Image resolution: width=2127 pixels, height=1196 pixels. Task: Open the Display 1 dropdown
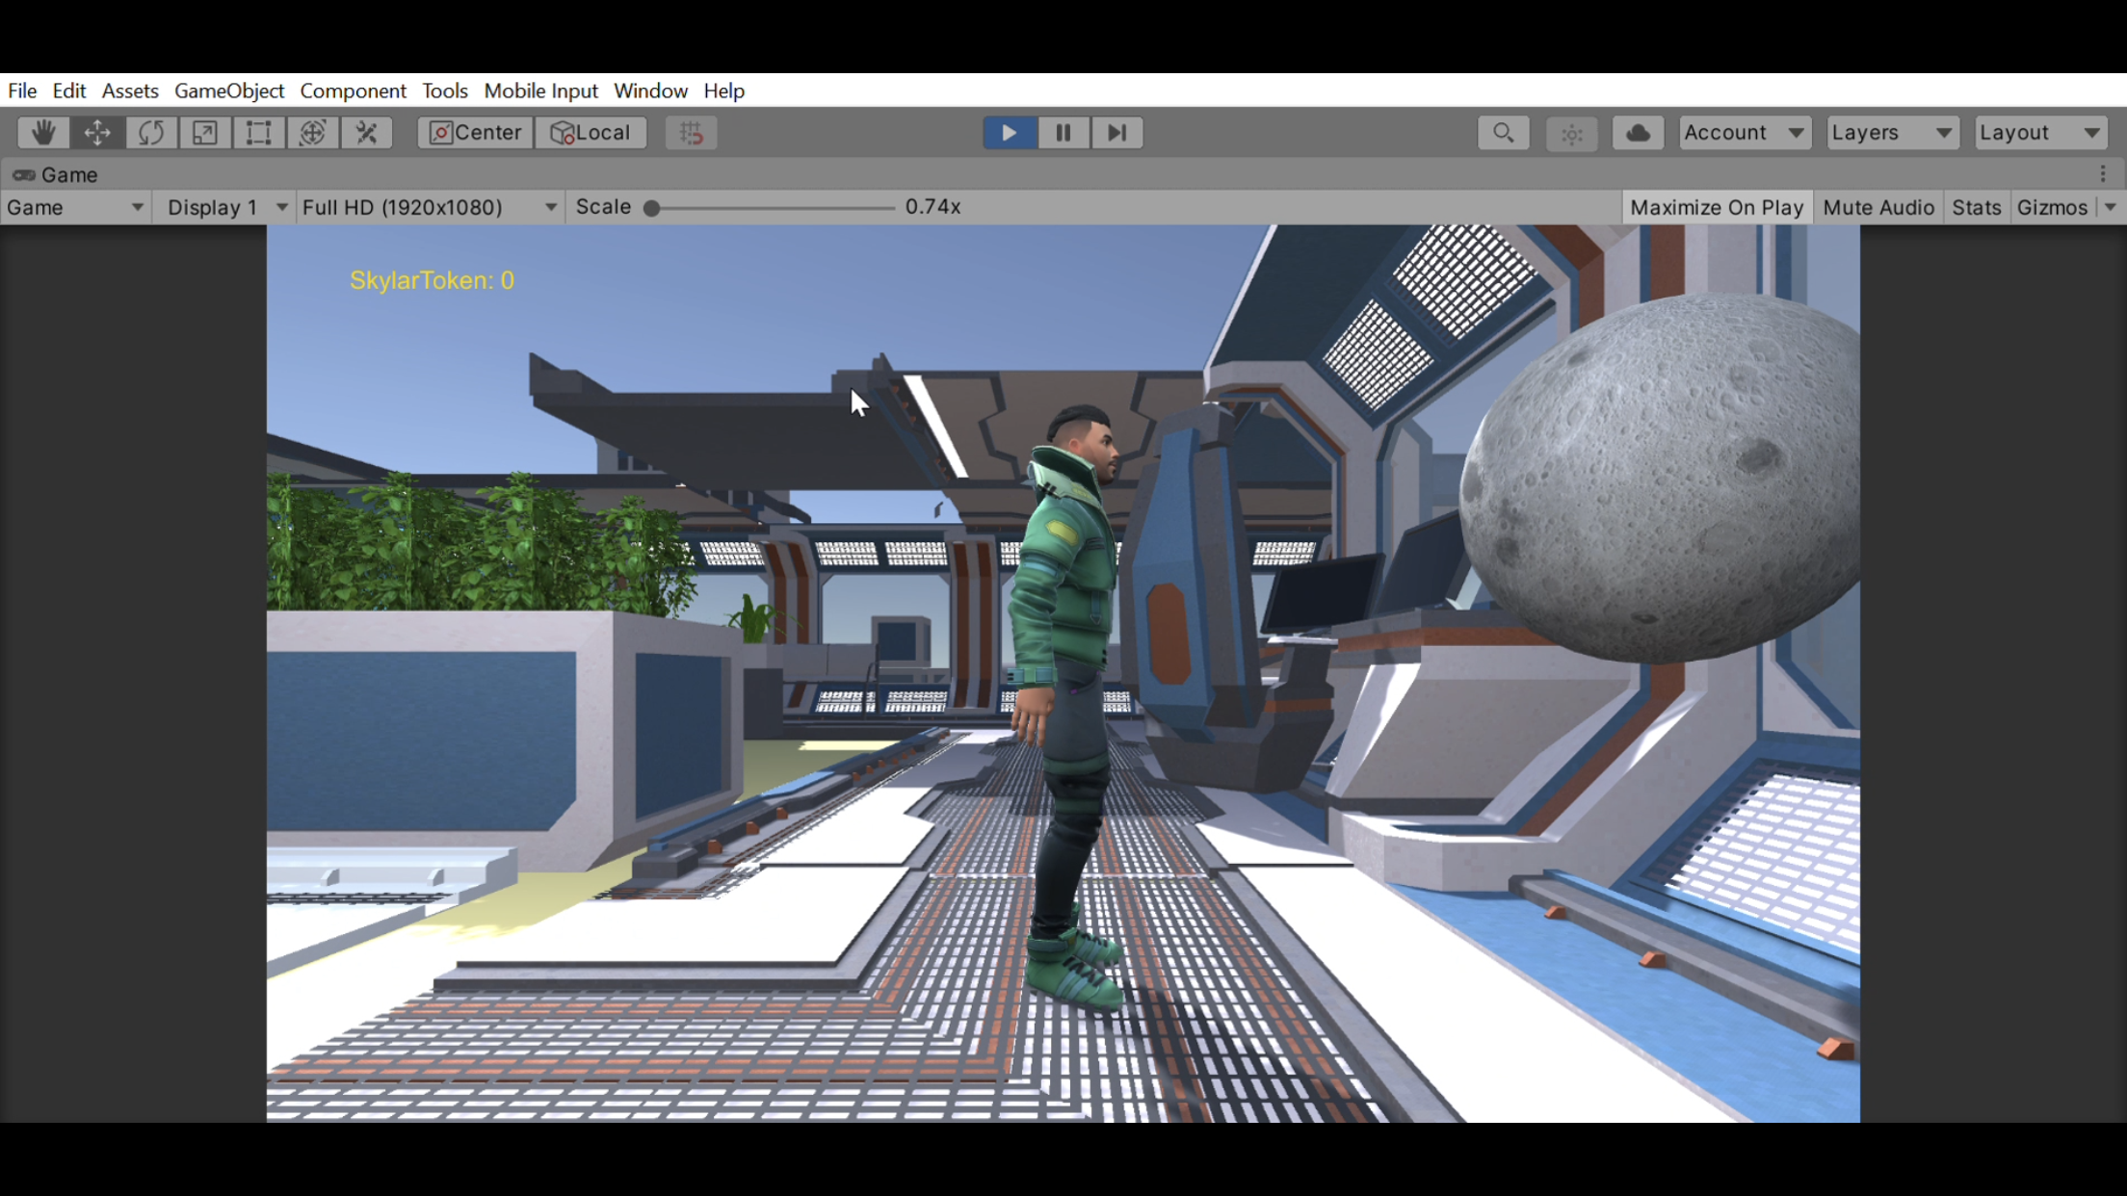click(226, 207)
